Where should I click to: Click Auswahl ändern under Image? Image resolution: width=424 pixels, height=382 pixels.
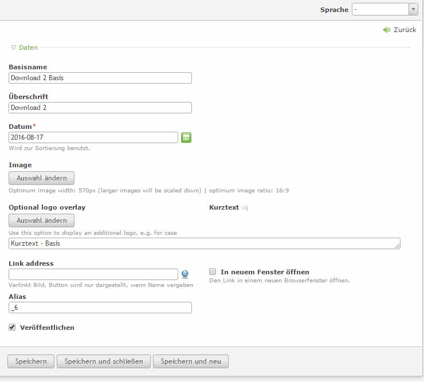41,178
